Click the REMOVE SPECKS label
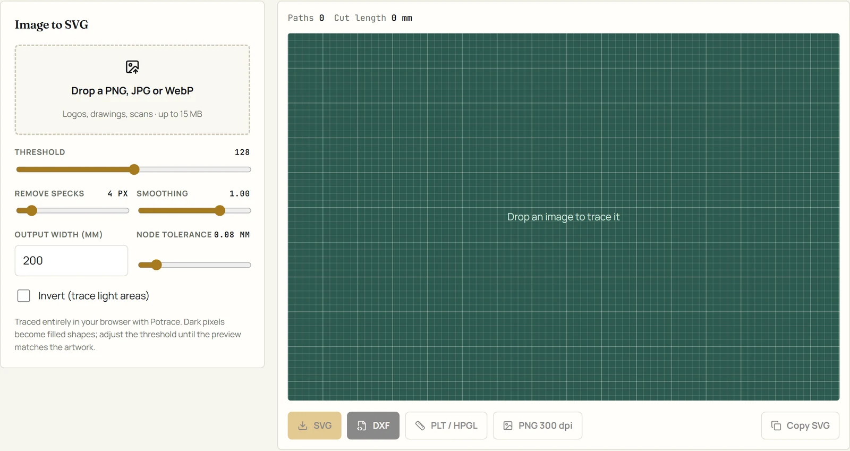850x451 pixels. 49,193
